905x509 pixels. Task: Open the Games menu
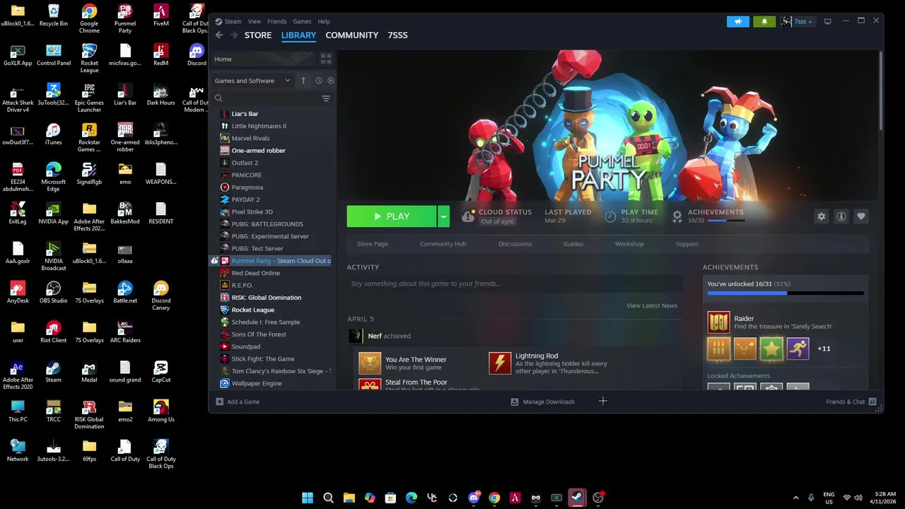tap(302, 21)
